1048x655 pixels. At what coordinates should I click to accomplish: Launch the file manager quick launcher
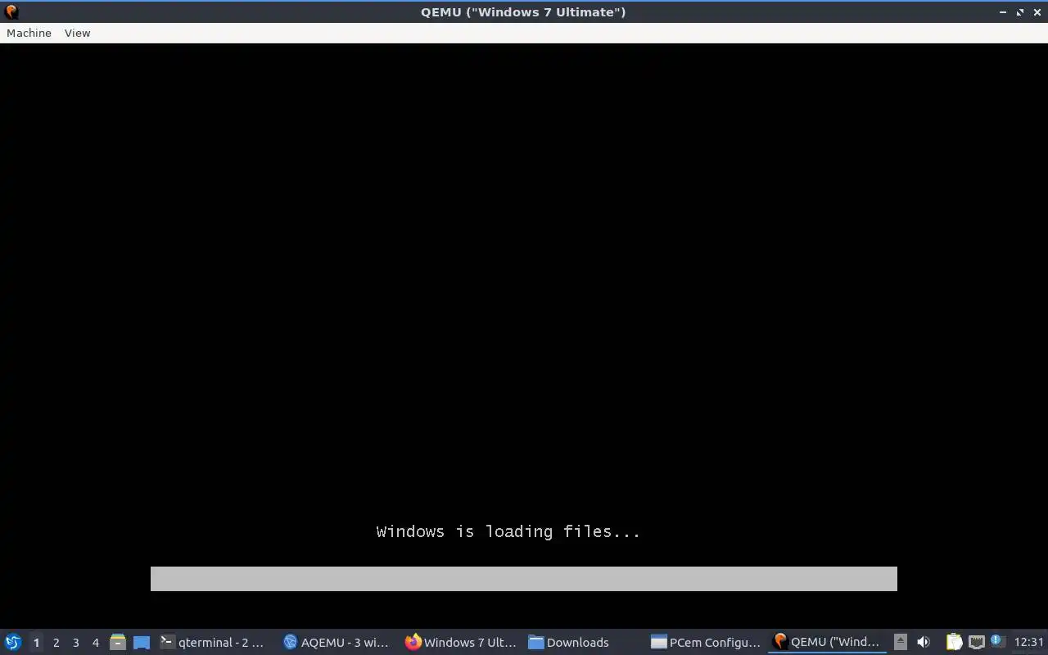click(118, 642)
